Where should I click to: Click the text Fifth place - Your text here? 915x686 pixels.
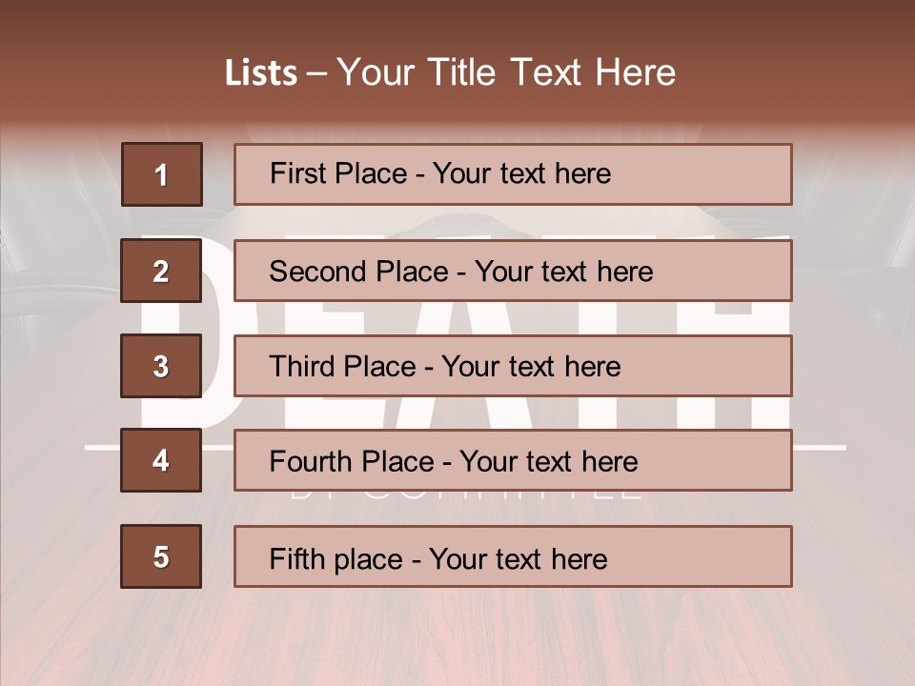point(438,559)
